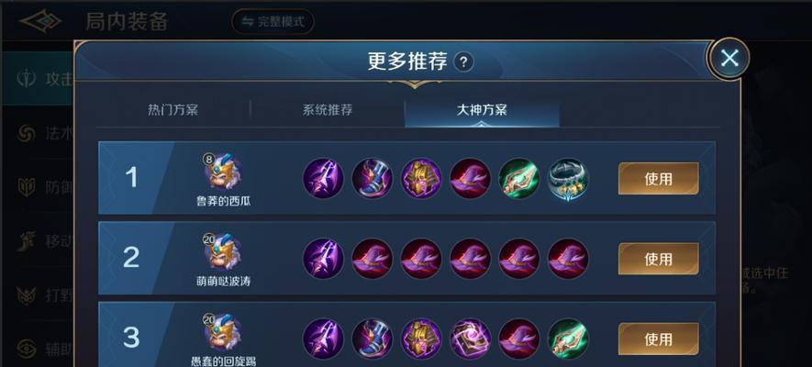Screen dimensions: 812x367
Task: Select the purple trident item in build 2
Action: coord(323,259)
